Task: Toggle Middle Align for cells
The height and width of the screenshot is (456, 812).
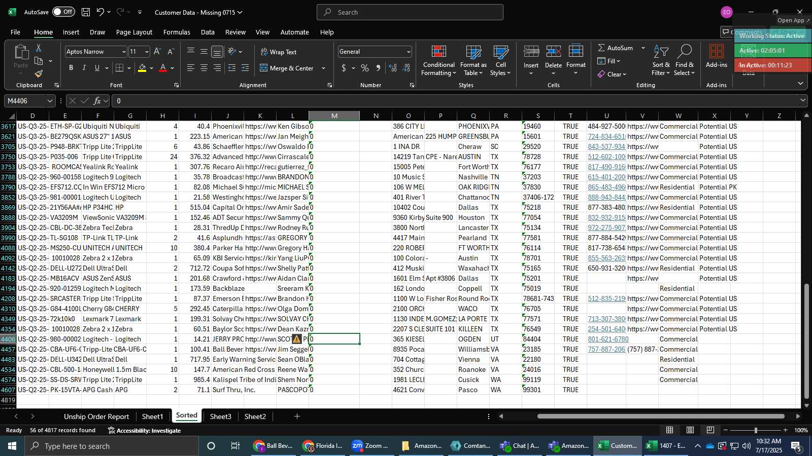Action: [204, 51]
